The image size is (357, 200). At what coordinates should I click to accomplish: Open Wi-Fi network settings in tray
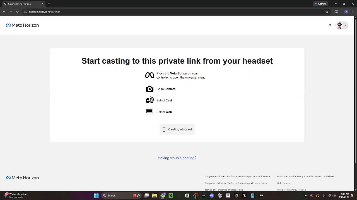[x=330, y=196]
